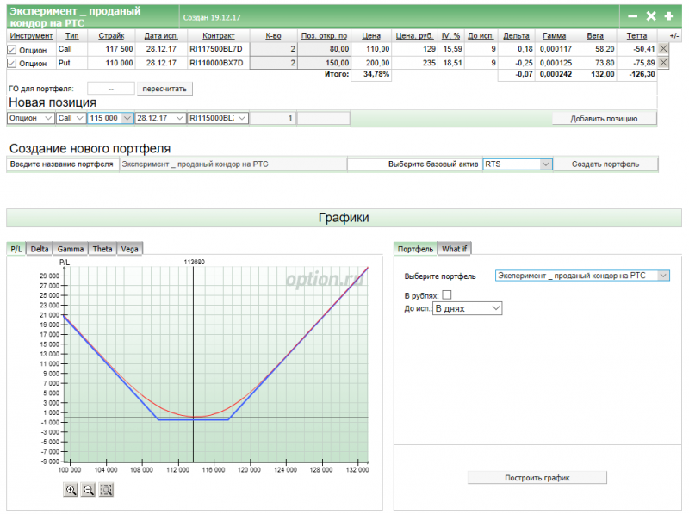Screen dimensions: 689x514
Task: Switch to the Gamma chart tab
Action: tap(71, 249)
